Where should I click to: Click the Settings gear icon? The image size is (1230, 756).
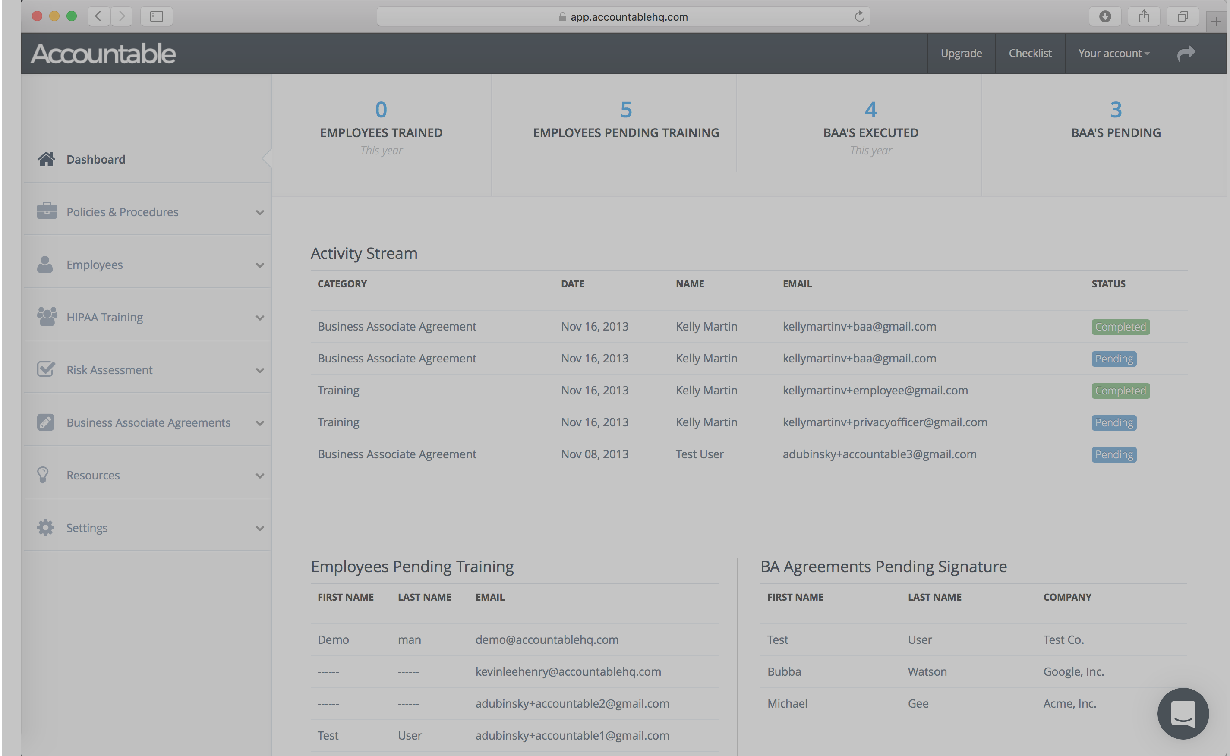click(45, 527)
